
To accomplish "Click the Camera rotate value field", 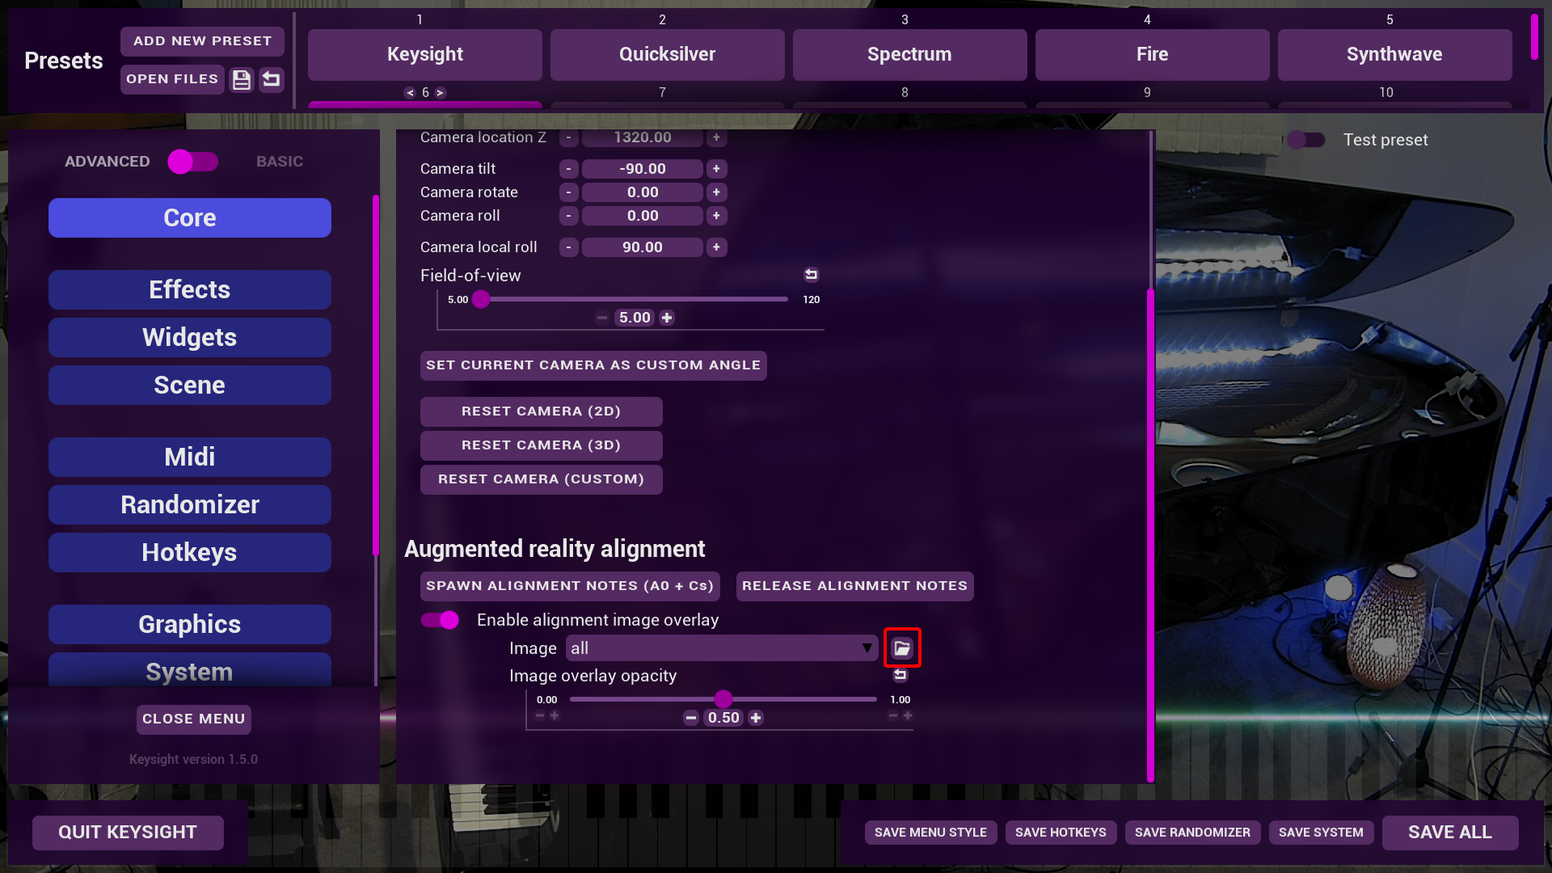I will pos(643,192).
